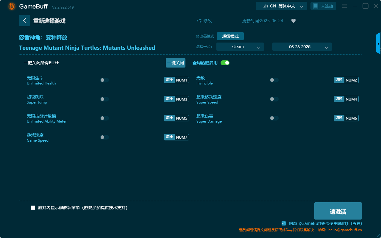
Task: Open the disclaimer (查看) link
Action: (x=356, y=223)
